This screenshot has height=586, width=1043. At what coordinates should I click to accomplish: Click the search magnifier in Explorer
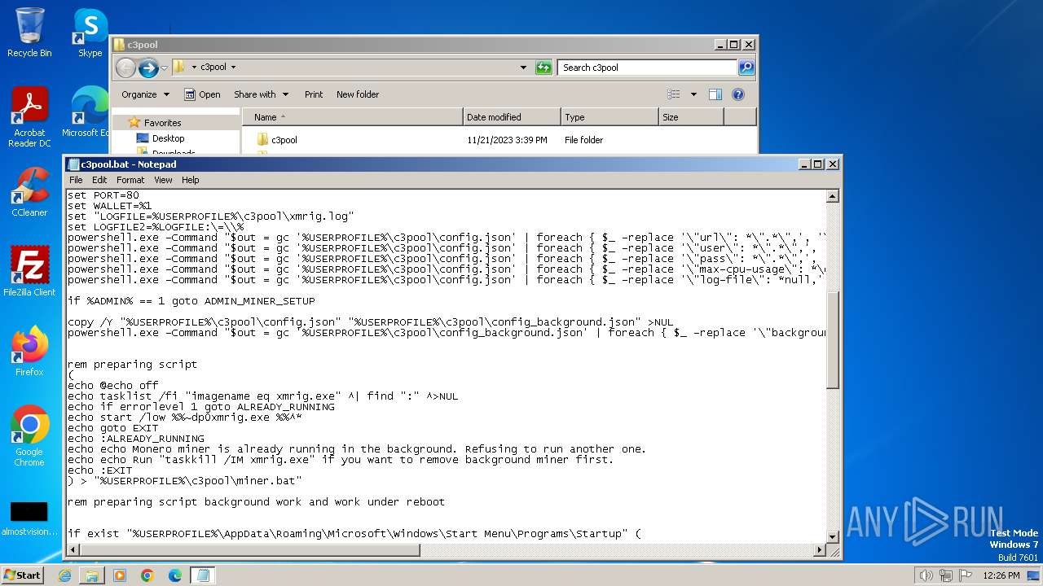click(x=746, y=68)
